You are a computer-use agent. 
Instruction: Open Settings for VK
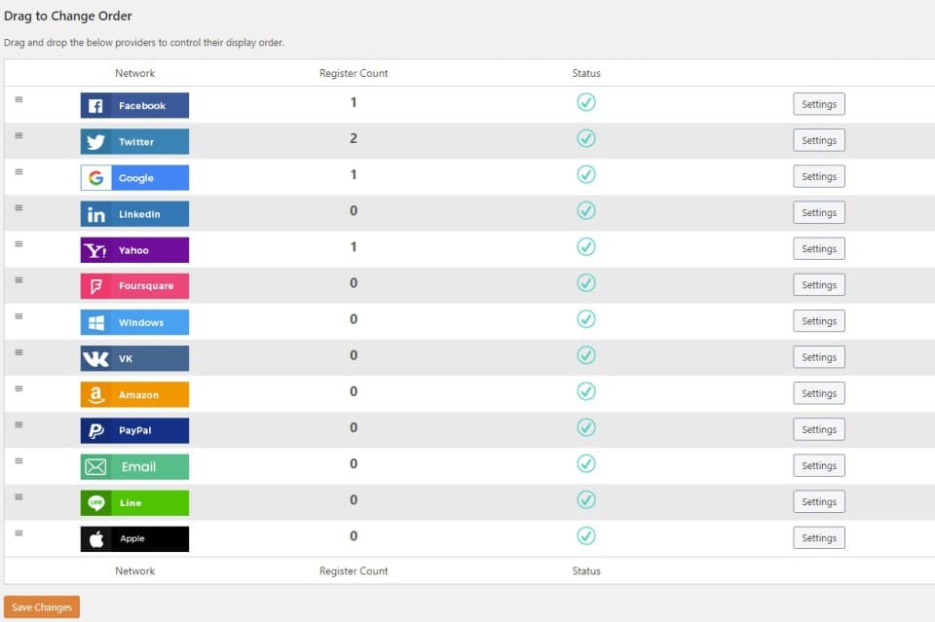pyautogui.click(x=819, y=357)
